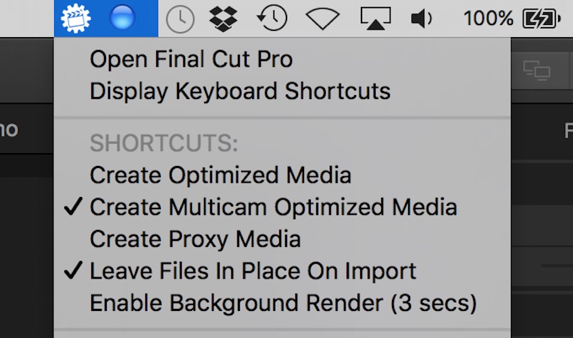Click the volume speaker icon

[422, 19]
